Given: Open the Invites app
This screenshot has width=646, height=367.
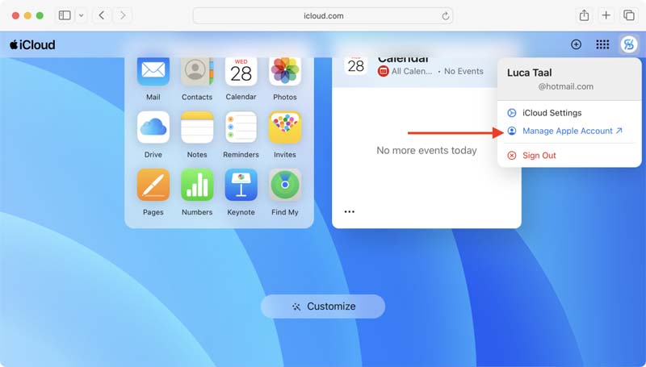Looking at the screenshot, I should click(285, 127).
